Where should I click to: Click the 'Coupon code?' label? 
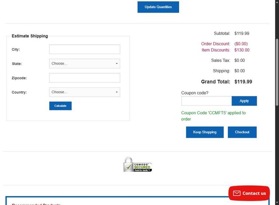[x=195, y=93]
